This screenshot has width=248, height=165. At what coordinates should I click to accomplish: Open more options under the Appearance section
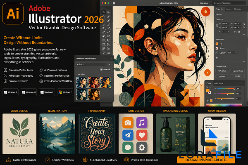[x=243, y=61]
